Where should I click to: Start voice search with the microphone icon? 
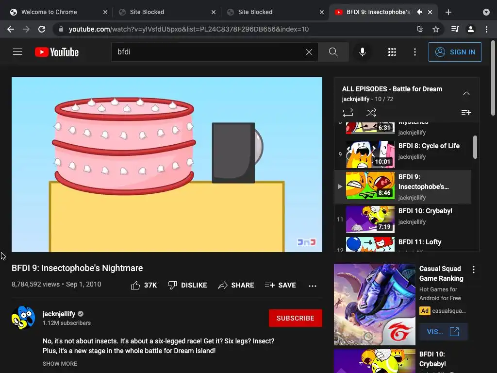[362, 52]
